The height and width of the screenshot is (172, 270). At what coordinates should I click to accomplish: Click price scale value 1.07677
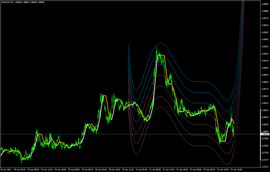tap(265, 160)
